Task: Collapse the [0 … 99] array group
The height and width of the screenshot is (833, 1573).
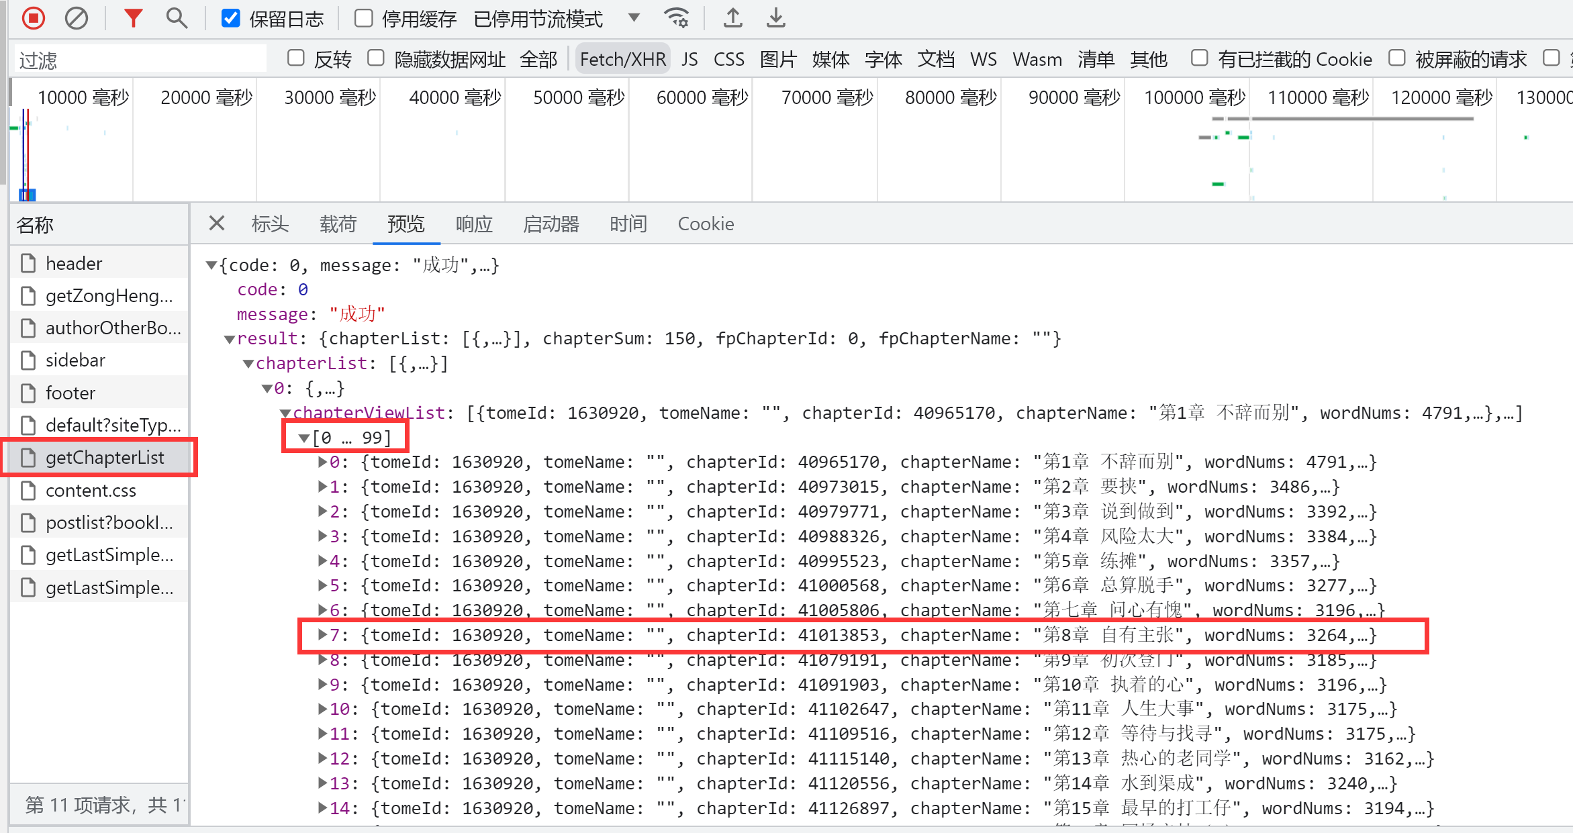Action: click(x=304, y=438)
